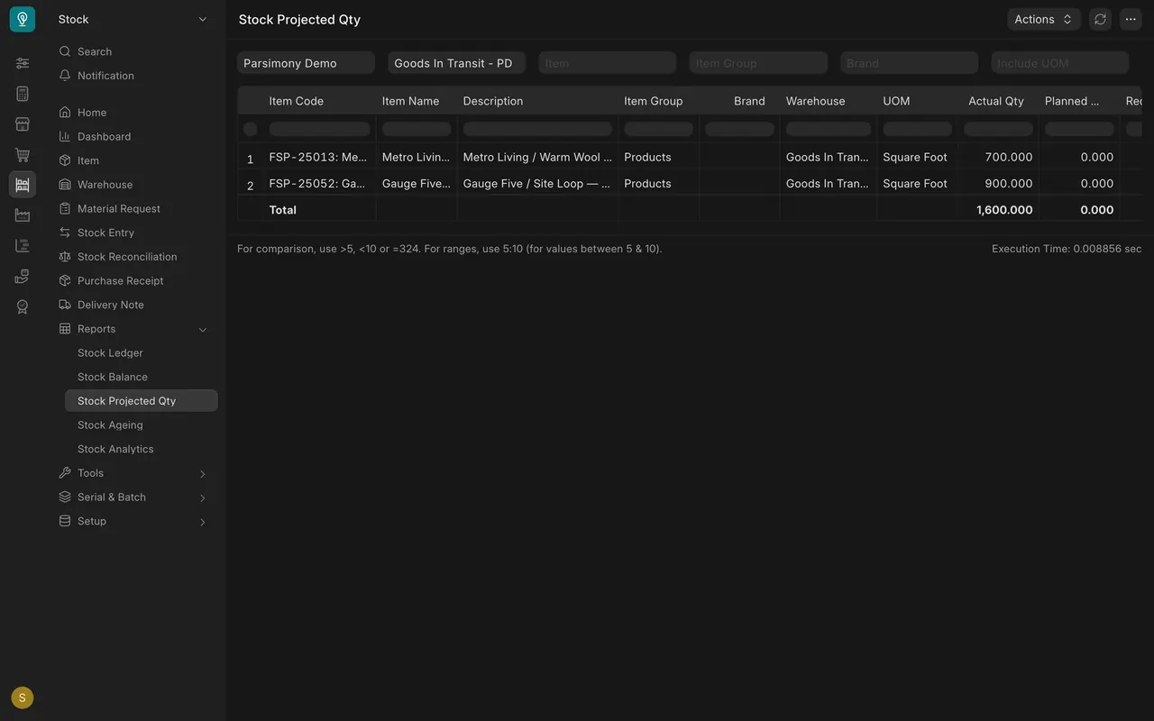Image resolution: width=1154 pixels, height=721 pixels.
Task: Expand the Tools section
Action: click(x=135, y=473)
